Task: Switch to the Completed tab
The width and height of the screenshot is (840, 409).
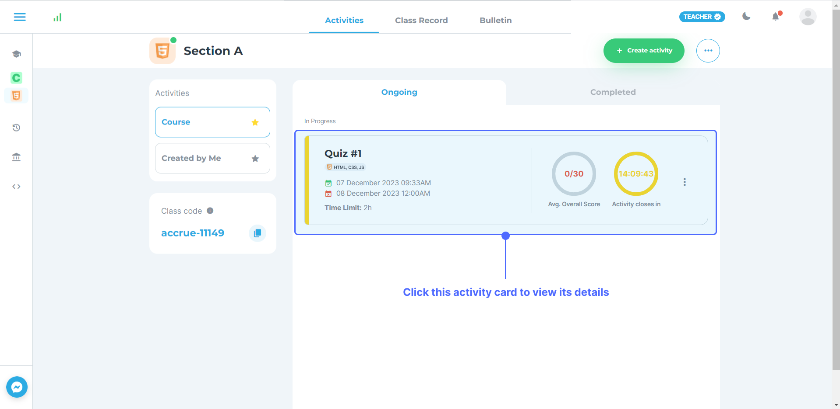Action: point(613,92)
